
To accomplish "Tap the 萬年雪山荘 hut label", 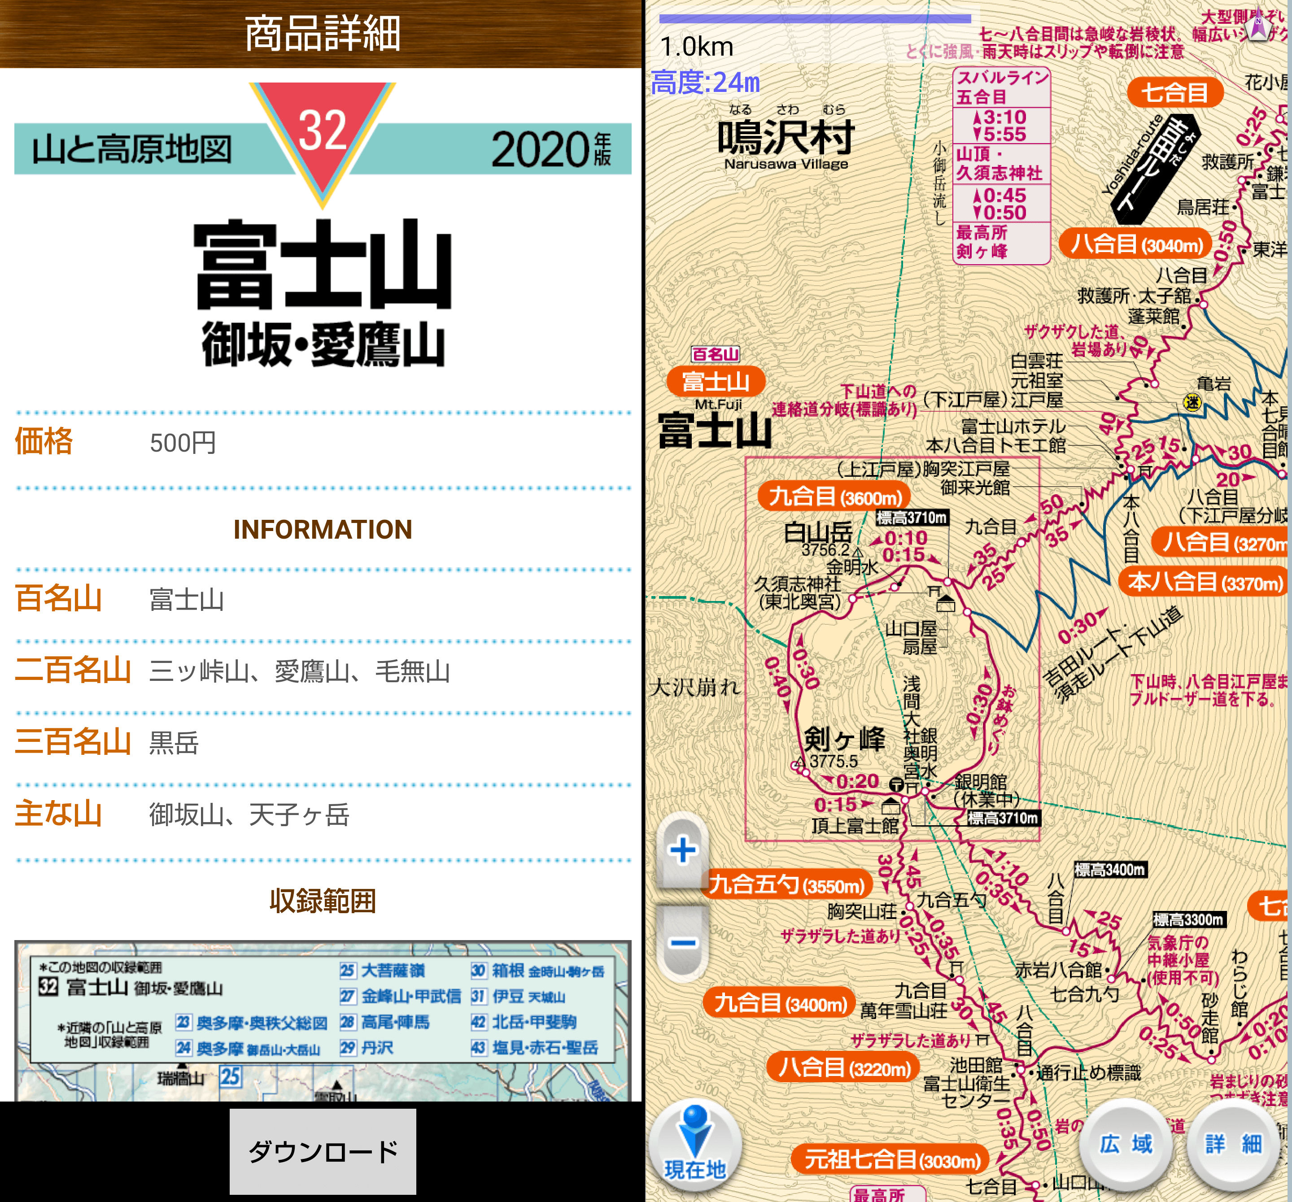I will click(x=904, y=1010).
